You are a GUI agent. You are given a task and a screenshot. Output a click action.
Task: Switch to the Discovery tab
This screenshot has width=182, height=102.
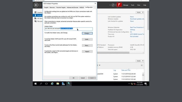(52, 7)
